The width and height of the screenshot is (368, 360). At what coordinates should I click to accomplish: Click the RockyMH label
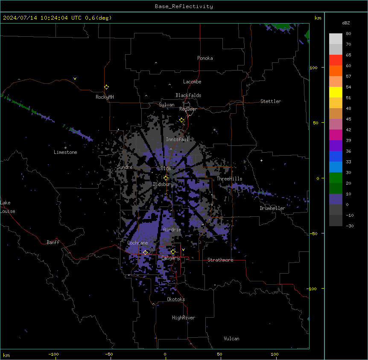click(105, 97)
